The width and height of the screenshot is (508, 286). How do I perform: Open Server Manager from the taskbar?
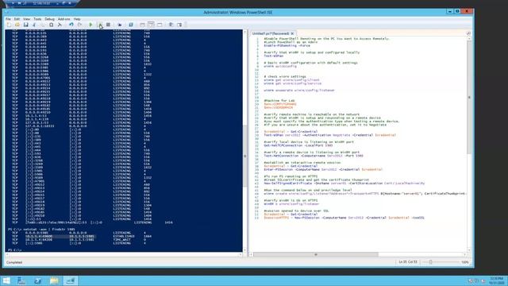(21, 280)
